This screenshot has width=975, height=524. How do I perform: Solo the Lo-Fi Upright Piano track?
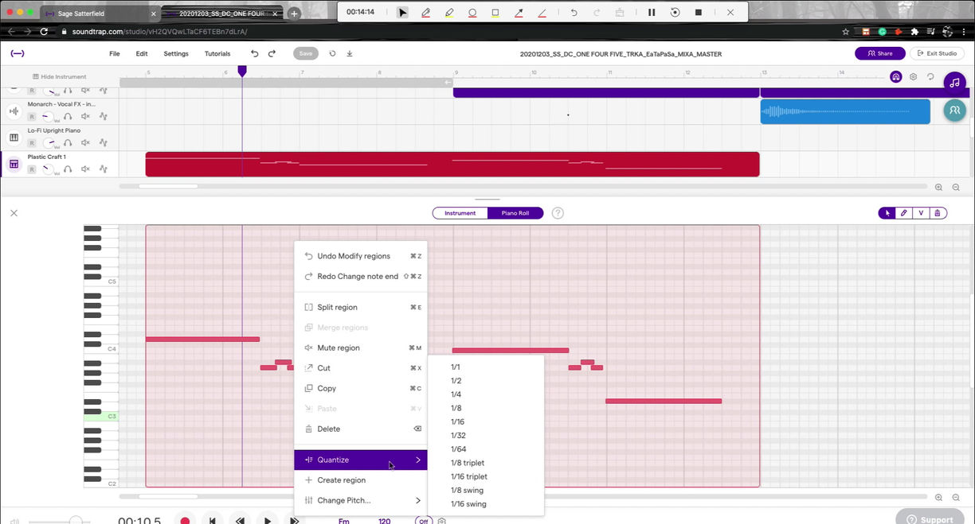[x=69, y=143]
